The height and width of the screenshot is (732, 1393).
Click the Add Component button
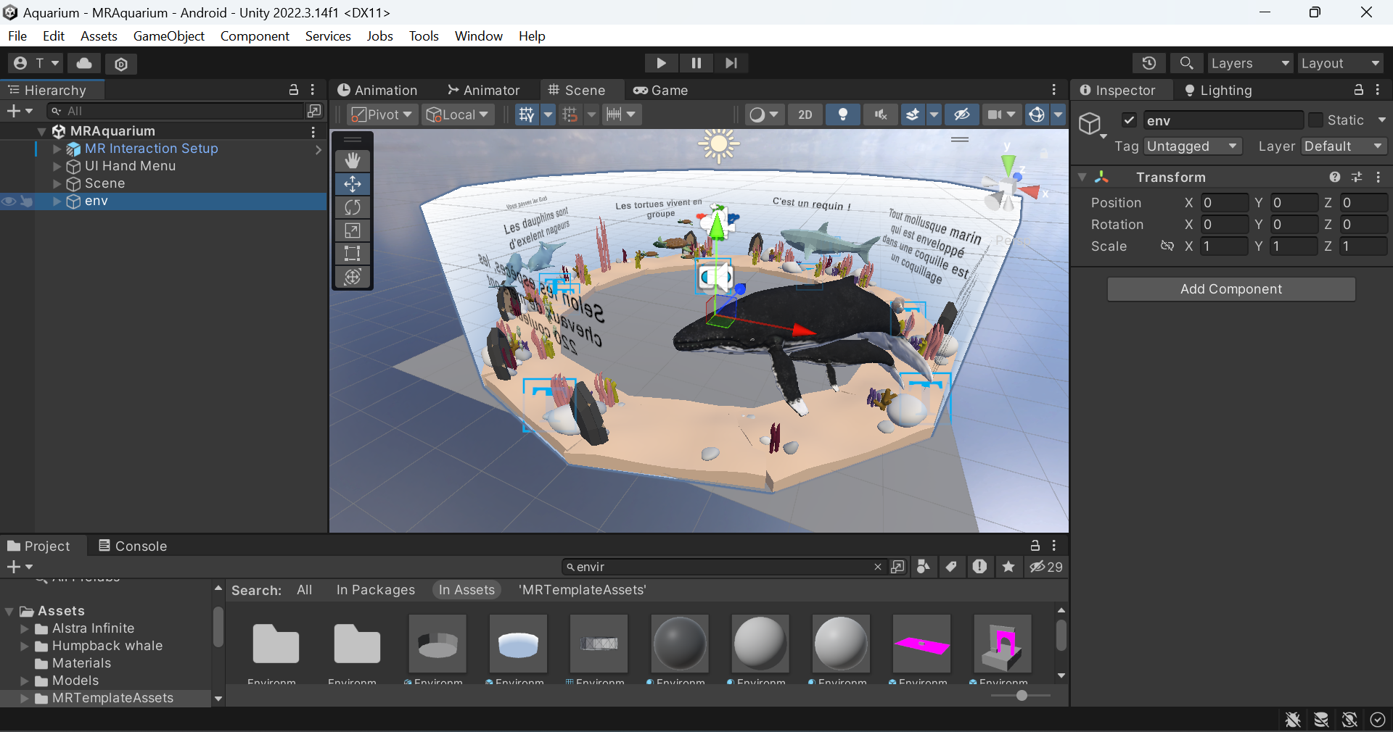click(1230, 288)
